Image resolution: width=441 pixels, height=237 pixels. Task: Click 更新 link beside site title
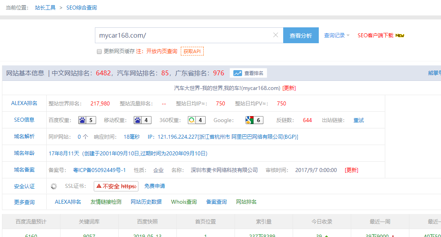coord(289,88)
